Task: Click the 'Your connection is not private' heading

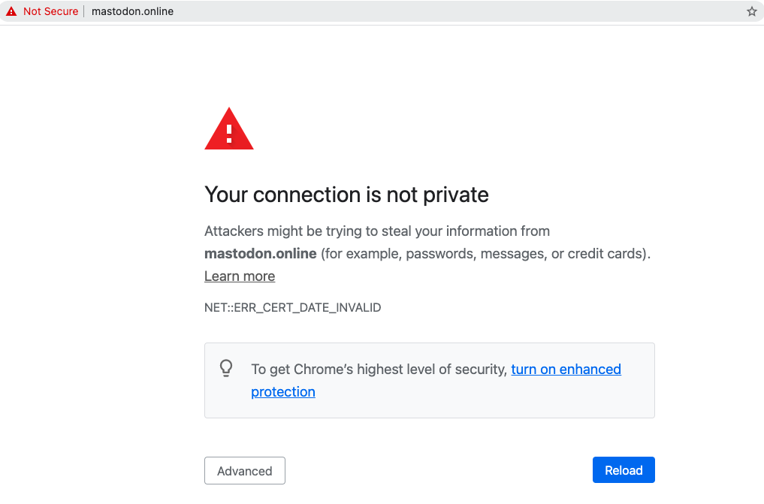Action: coord(346,195)
